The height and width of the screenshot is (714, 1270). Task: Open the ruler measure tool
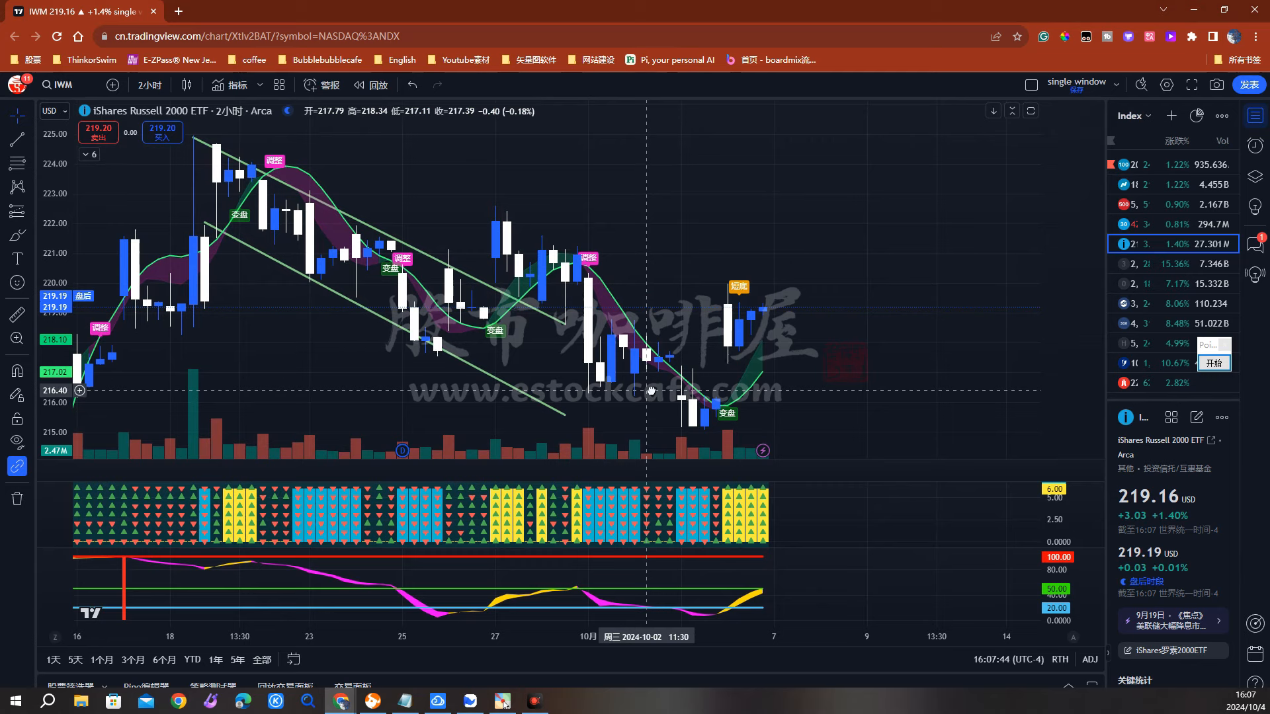click(x=17, y=315)
